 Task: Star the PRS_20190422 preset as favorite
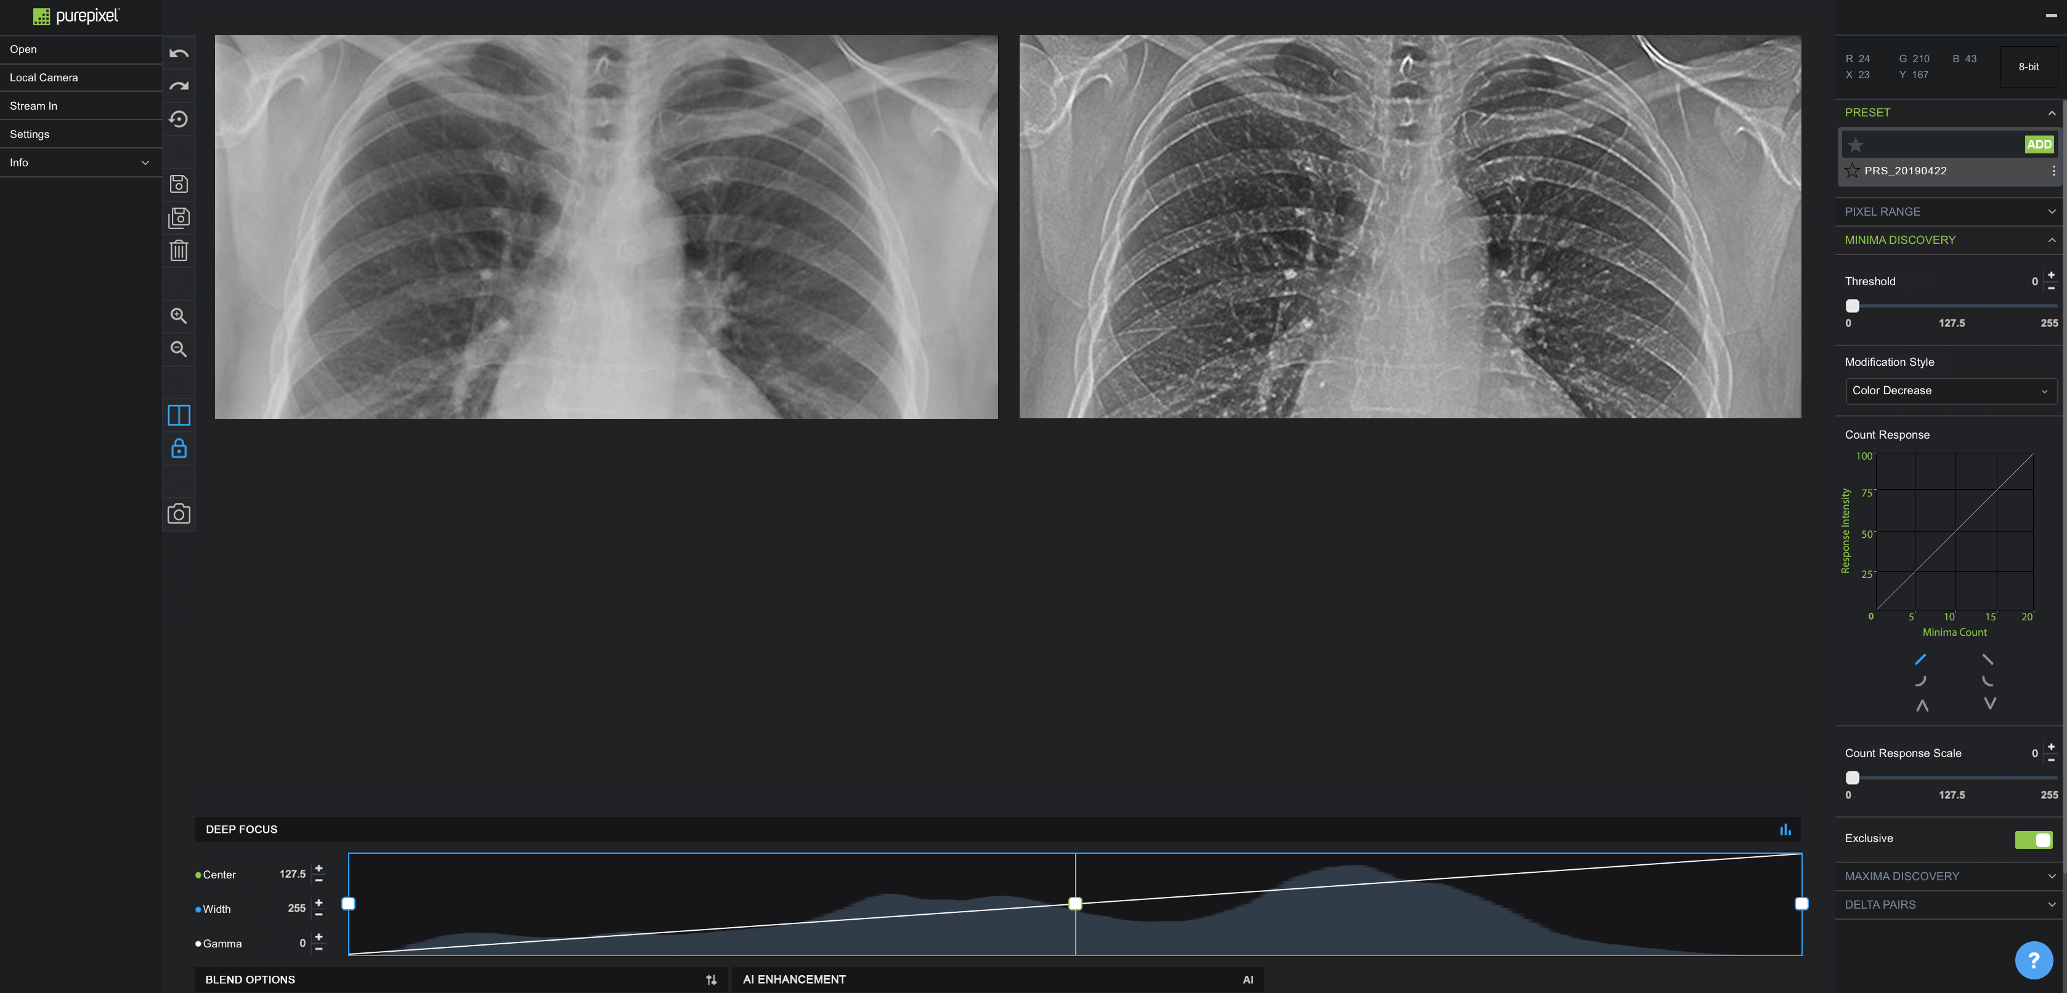pos(1853,170)
